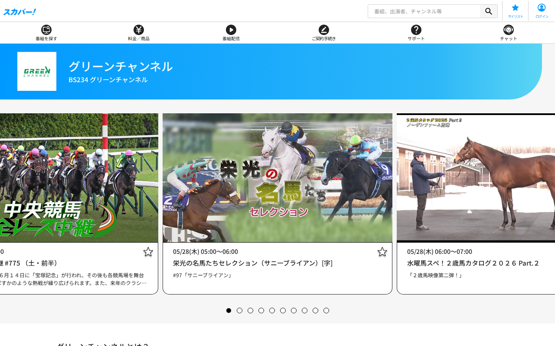The width and height of the screenshot is (555, 346).
Task: Select the third carousel dot
Action: click(x=251, y=311)
